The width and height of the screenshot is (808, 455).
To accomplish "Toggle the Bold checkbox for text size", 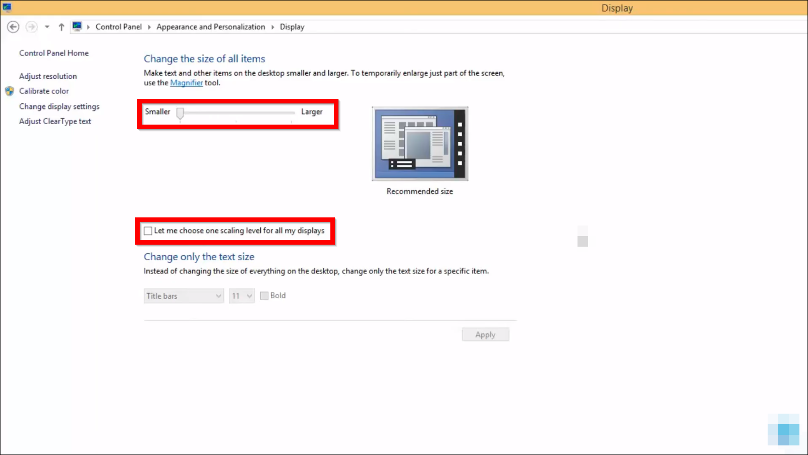I will pyautogui.click(x=264, y=296).
